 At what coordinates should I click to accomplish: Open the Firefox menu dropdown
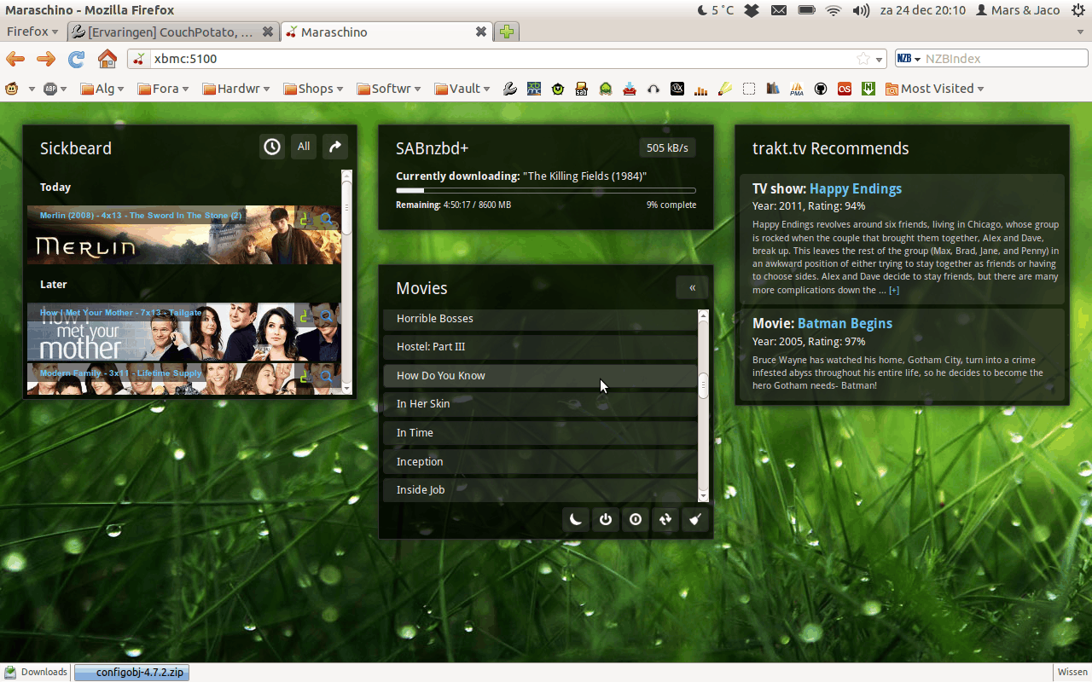coord(32,32)
